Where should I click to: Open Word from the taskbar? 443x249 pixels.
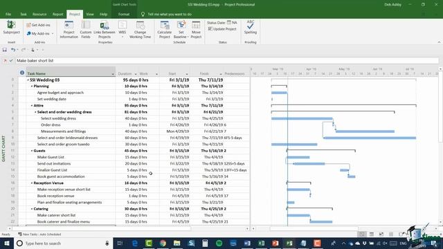click(247, 243)
